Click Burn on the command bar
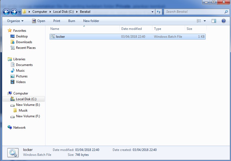231x161 pixels. 72,21
